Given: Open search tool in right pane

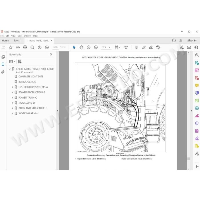Looking at the screenshot, I should tap(197, 55).
